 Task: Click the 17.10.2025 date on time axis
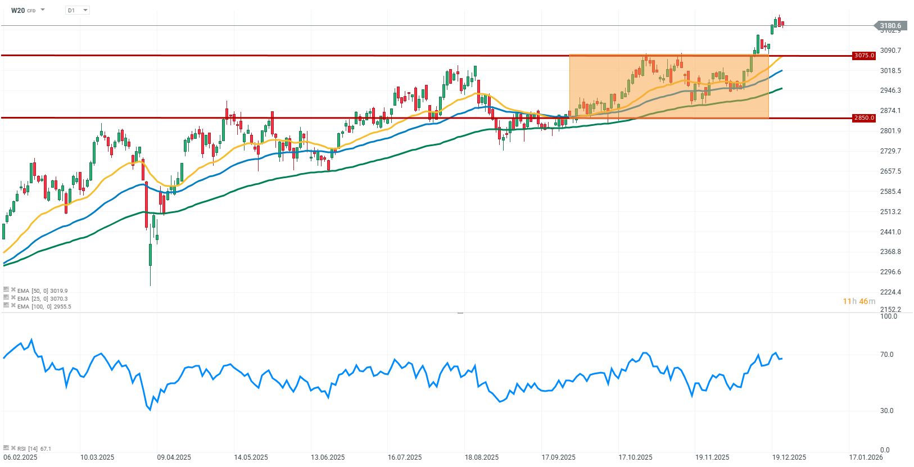(636, 457)
